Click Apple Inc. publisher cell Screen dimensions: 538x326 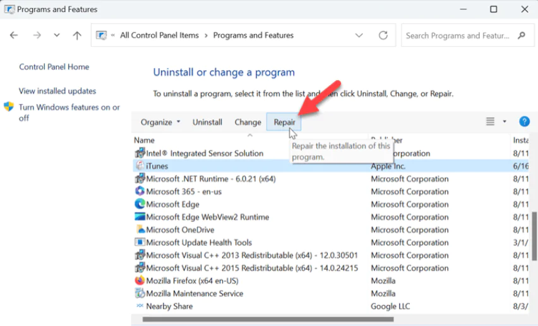(x=388, y=166)
